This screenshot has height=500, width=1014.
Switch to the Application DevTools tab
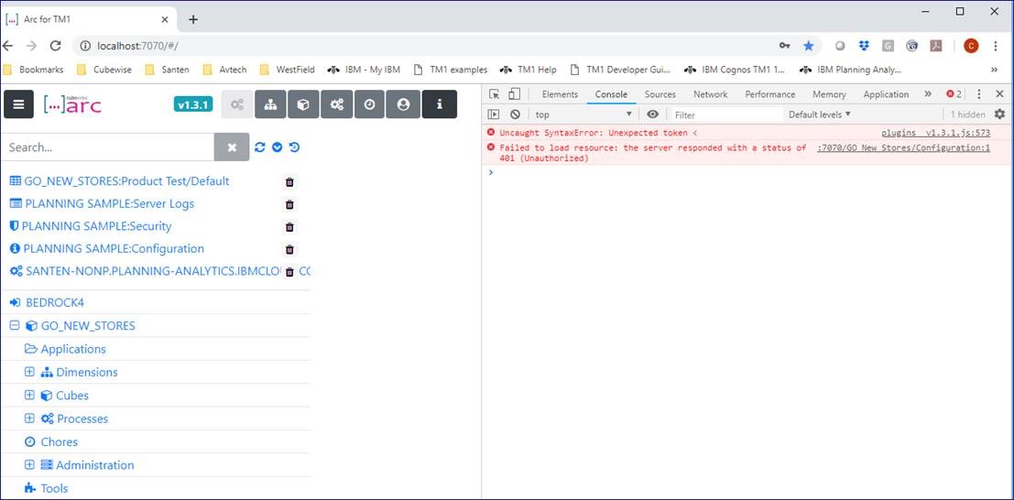click(886, 94)
